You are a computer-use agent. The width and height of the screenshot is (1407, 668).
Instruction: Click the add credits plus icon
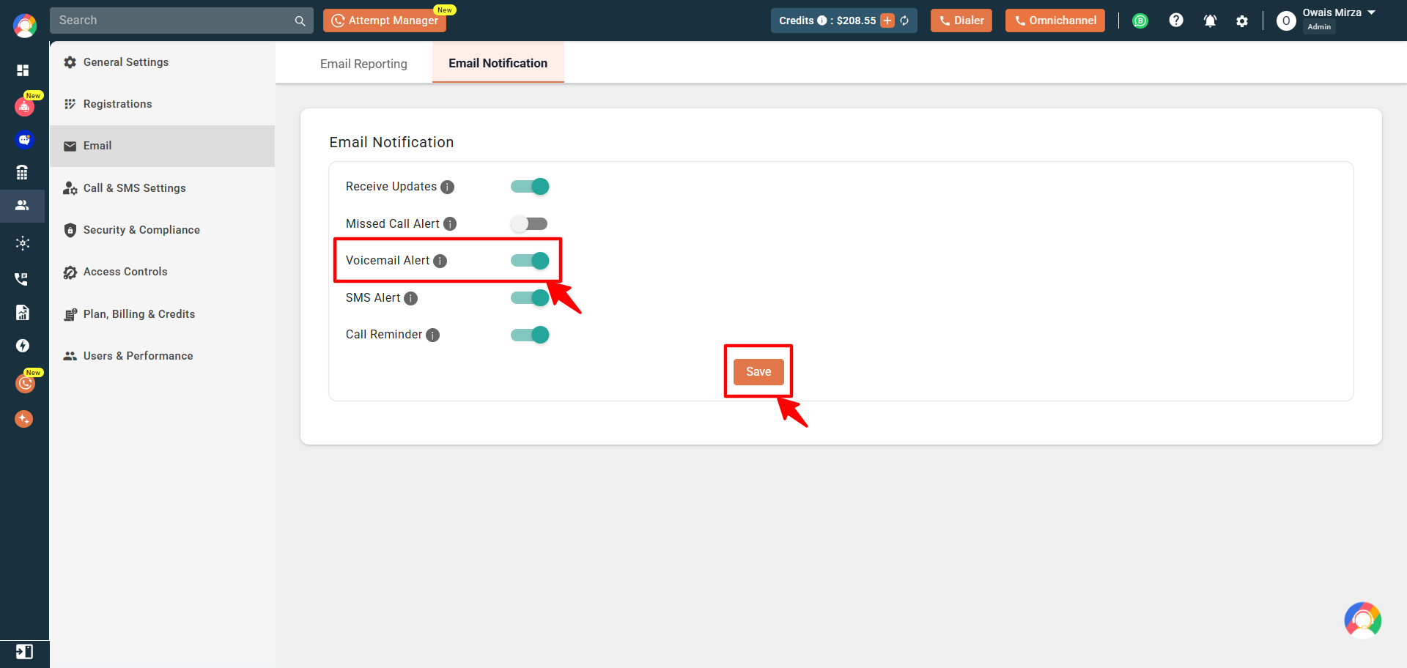pyautogui.click(x=887, y=21)
